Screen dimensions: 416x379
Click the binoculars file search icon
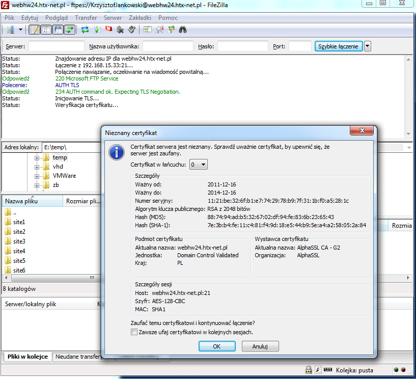(183, 30)
